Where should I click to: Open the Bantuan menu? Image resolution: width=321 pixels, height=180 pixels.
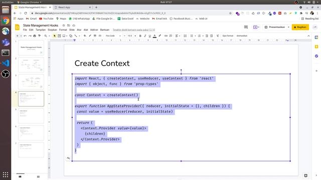[105, 30]
